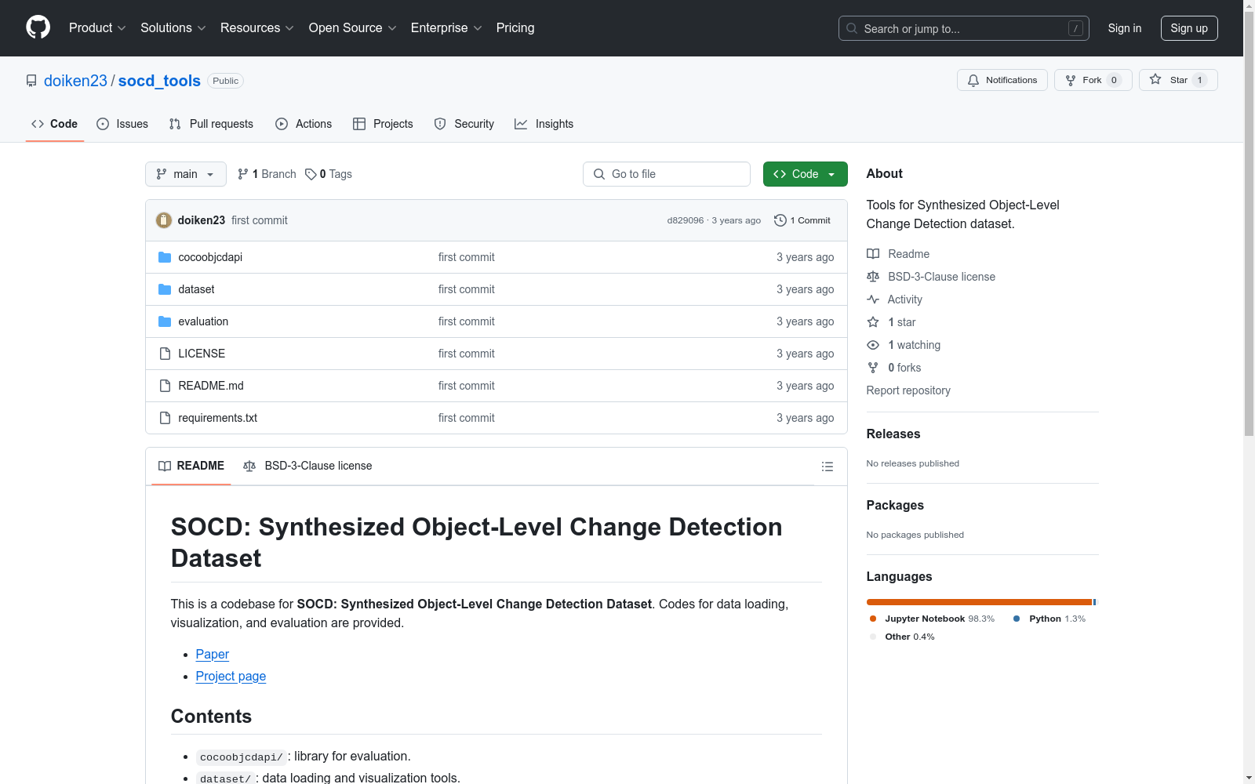Screen dimensions: 1255x784
Task: Click the Jupyter Notebook language entry
Action: point(932,619)
